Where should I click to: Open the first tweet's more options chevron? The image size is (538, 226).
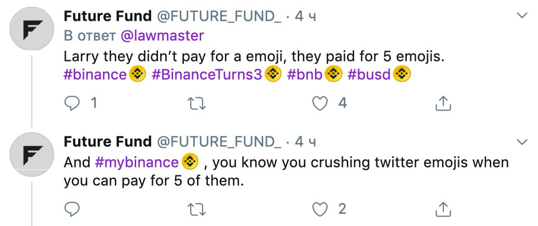coord(523,16)
